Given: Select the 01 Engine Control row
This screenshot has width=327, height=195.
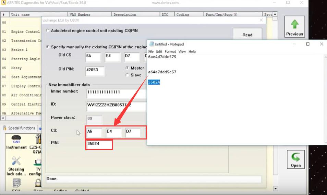Looking at the screenshot, I should [21, 32].
